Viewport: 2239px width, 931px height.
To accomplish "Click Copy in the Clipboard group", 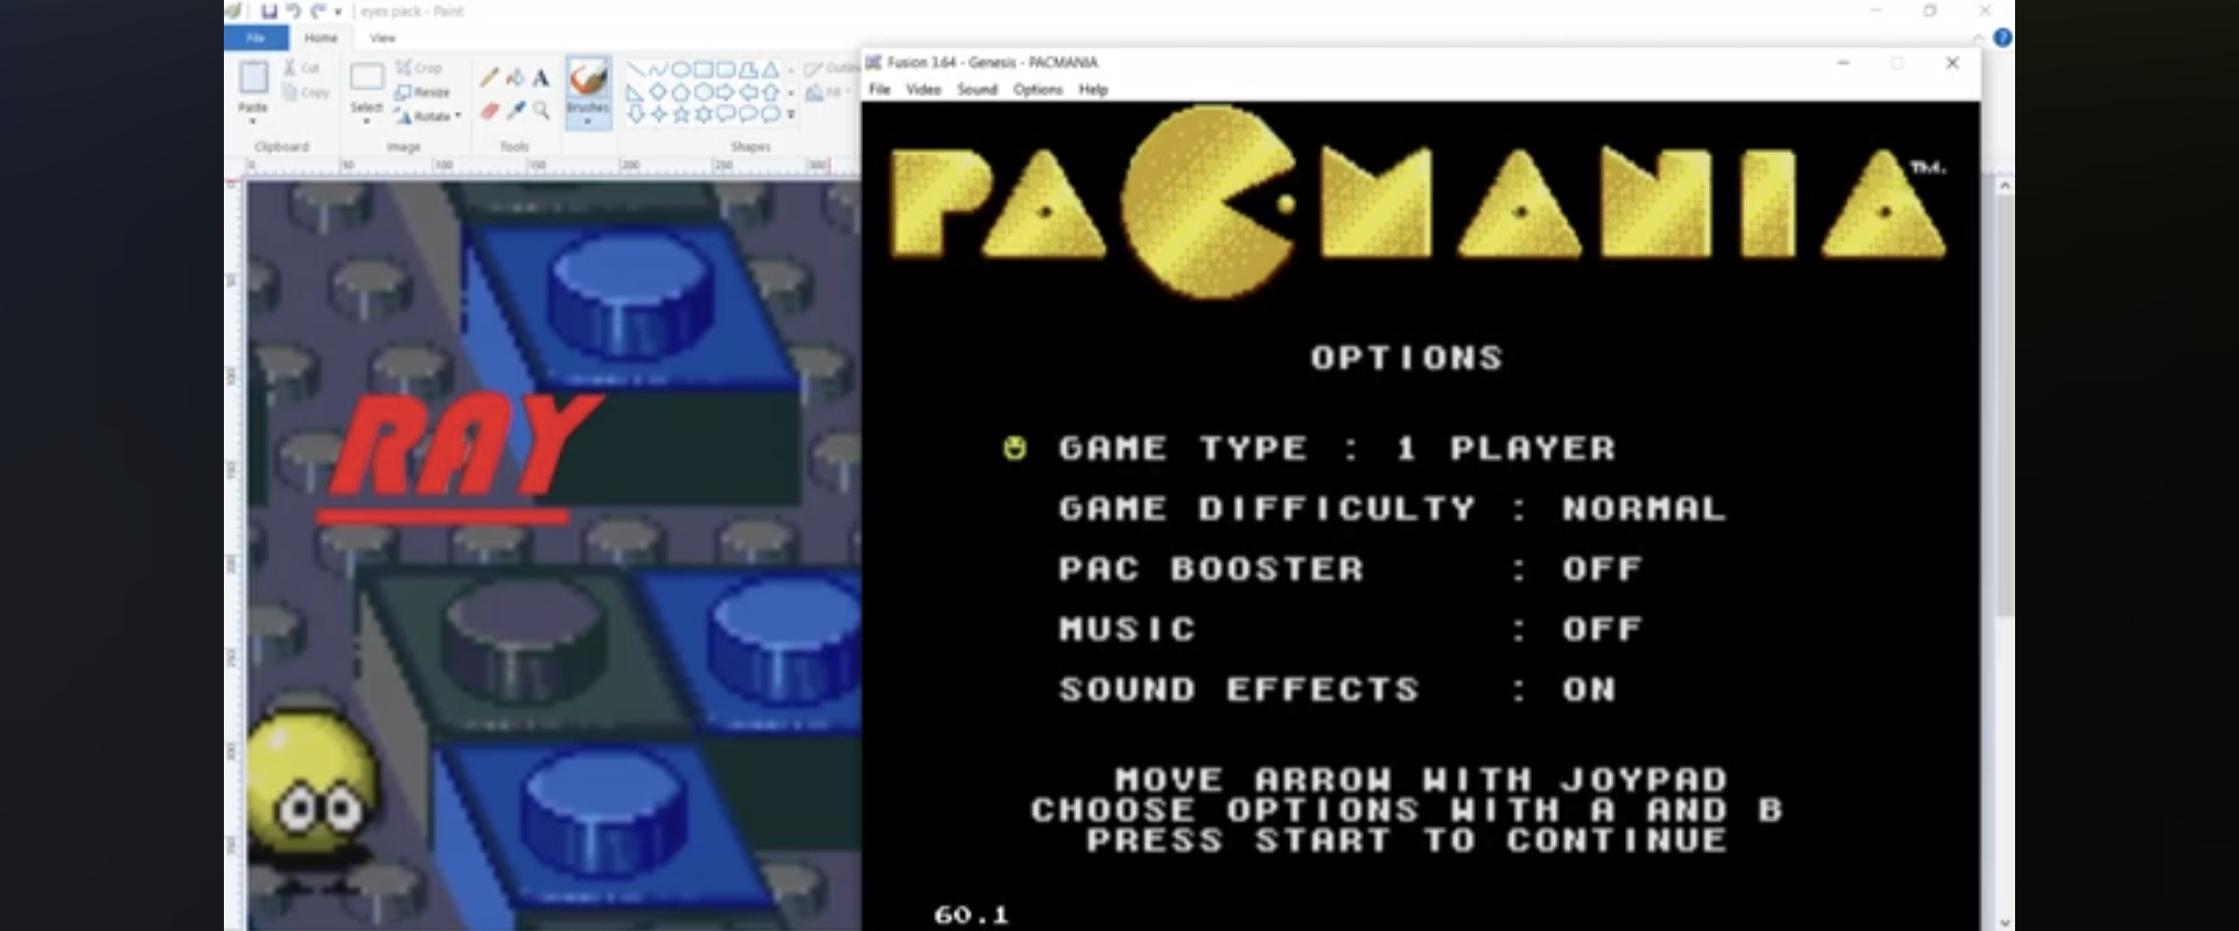I will coord(307,92).
